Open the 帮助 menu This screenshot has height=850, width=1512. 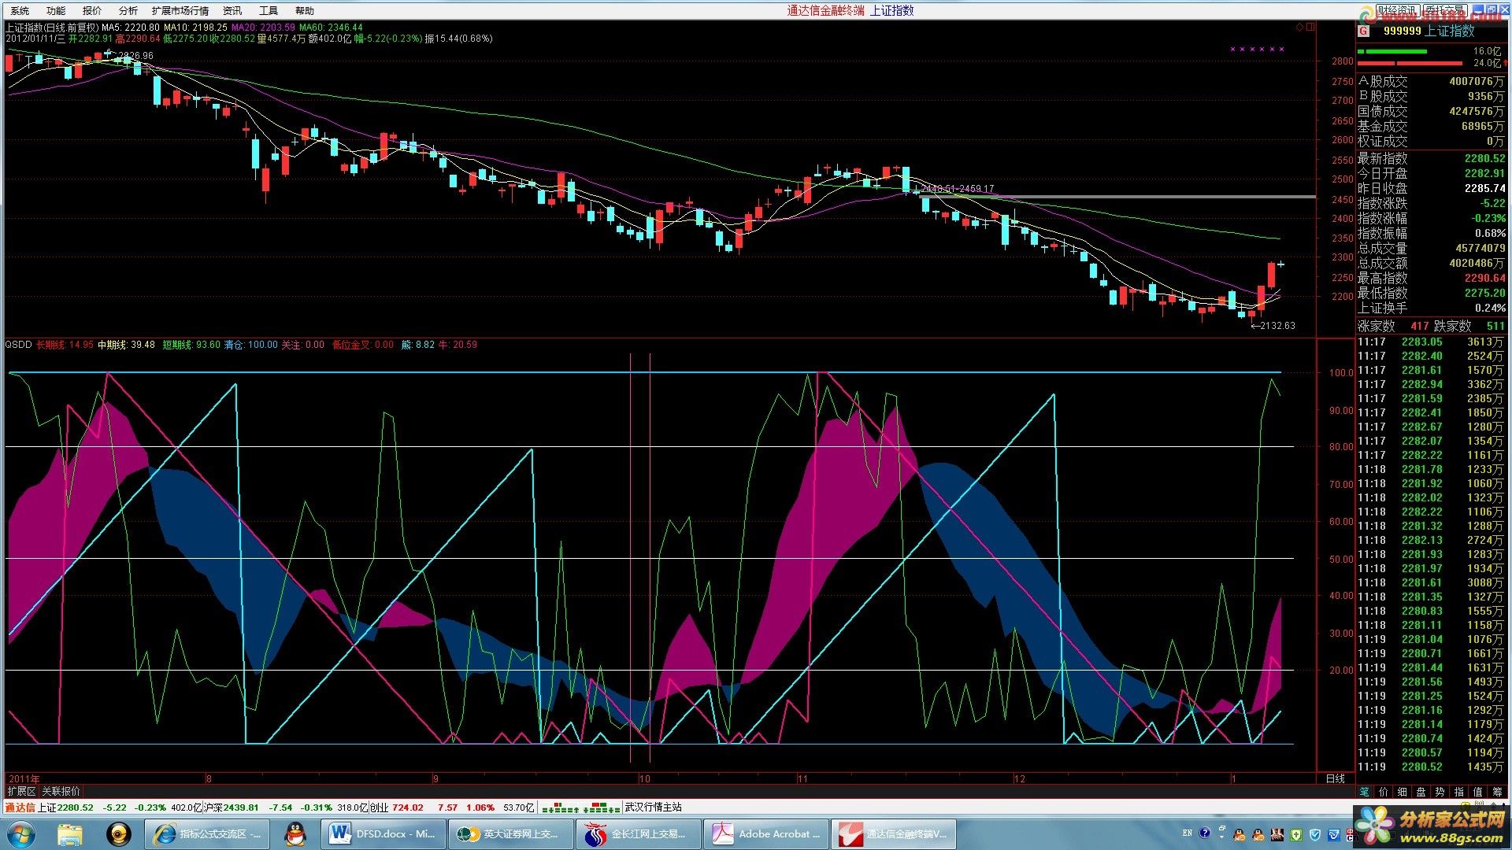[x=305, y=10]
